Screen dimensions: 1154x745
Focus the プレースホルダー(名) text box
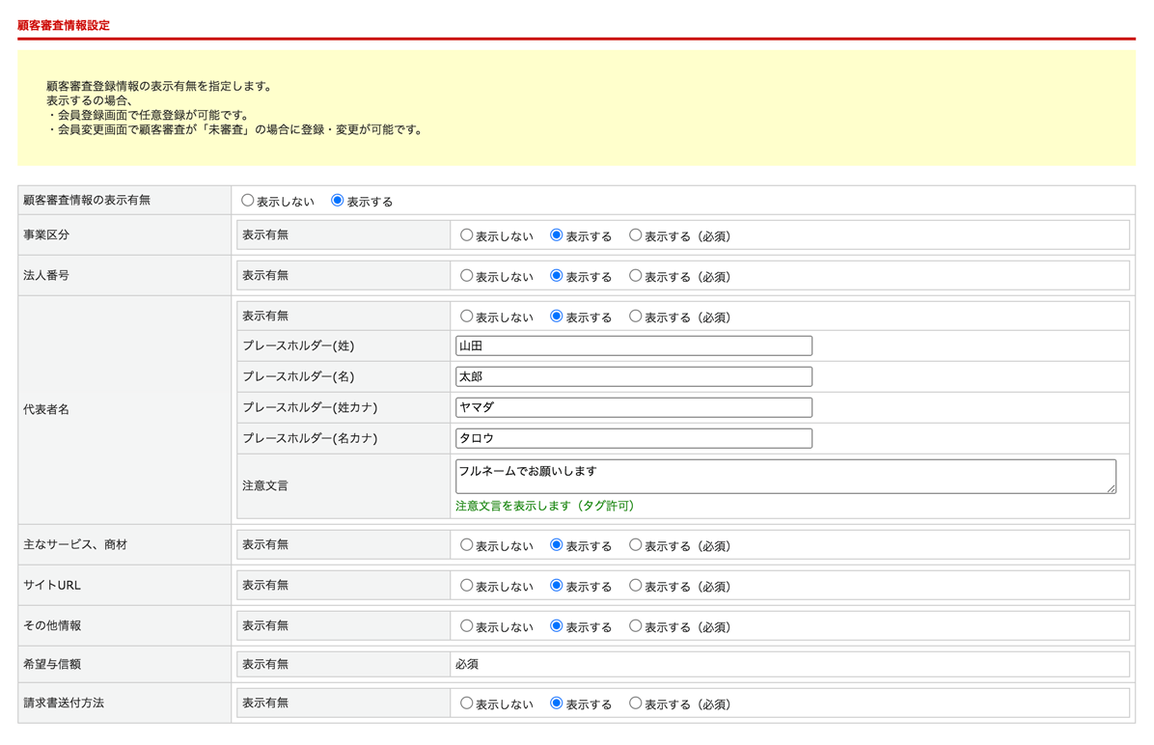tap(633, 376)
